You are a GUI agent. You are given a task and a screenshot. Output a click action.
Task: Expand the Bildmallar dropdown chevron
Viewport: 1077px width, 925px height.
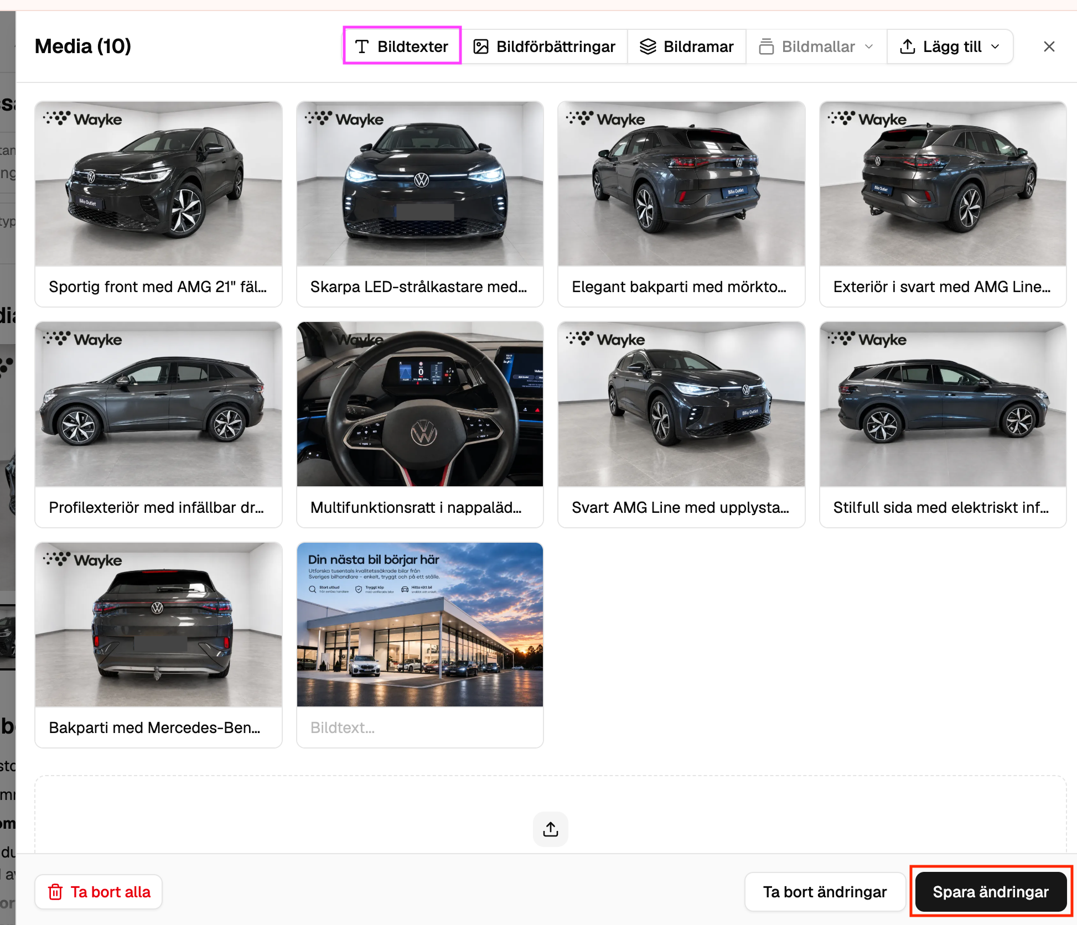[x=869, y=46]
